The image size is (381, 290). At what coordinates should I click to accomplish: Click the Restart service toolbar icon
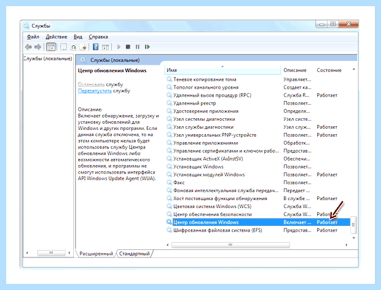click(x=147, y=47)
